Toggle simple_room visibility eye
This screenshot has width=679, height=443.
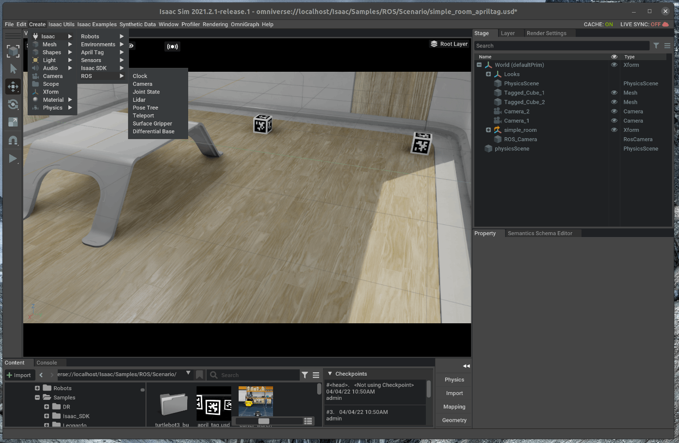pos(614,130)
